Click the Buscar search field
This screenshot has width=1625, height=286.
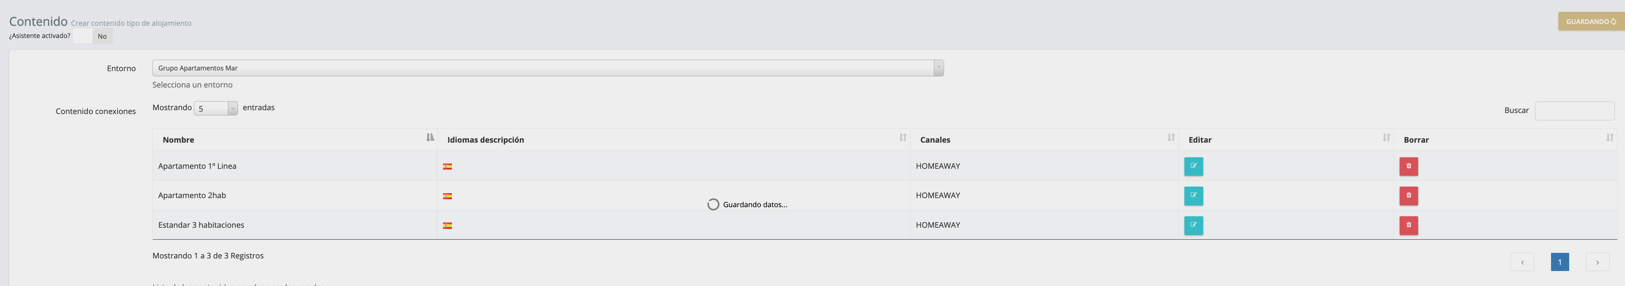pyautogui.click(x=1574, y=111)
